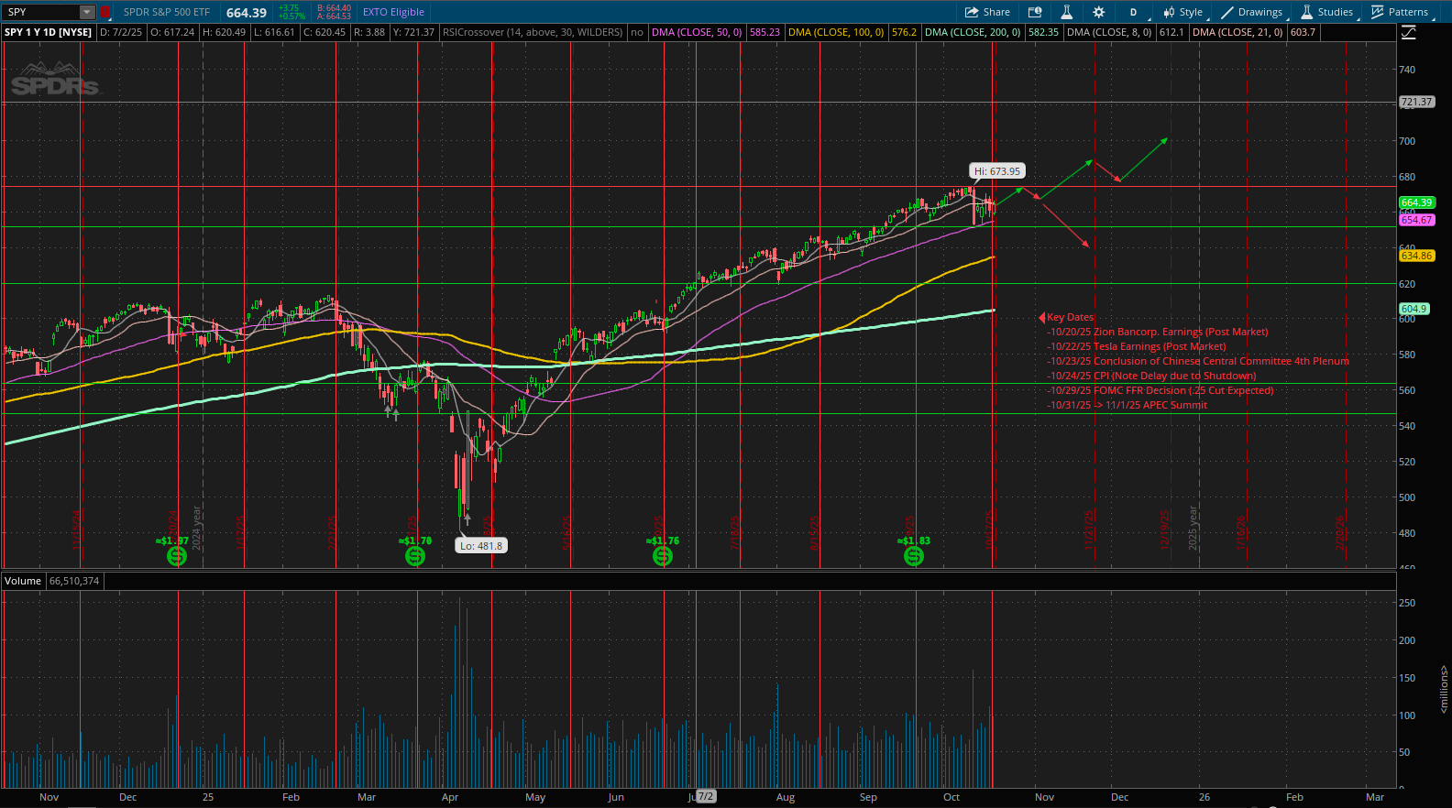
Task: Open the symbol selector dropdown arrow
Action: [x=87, y=12]
